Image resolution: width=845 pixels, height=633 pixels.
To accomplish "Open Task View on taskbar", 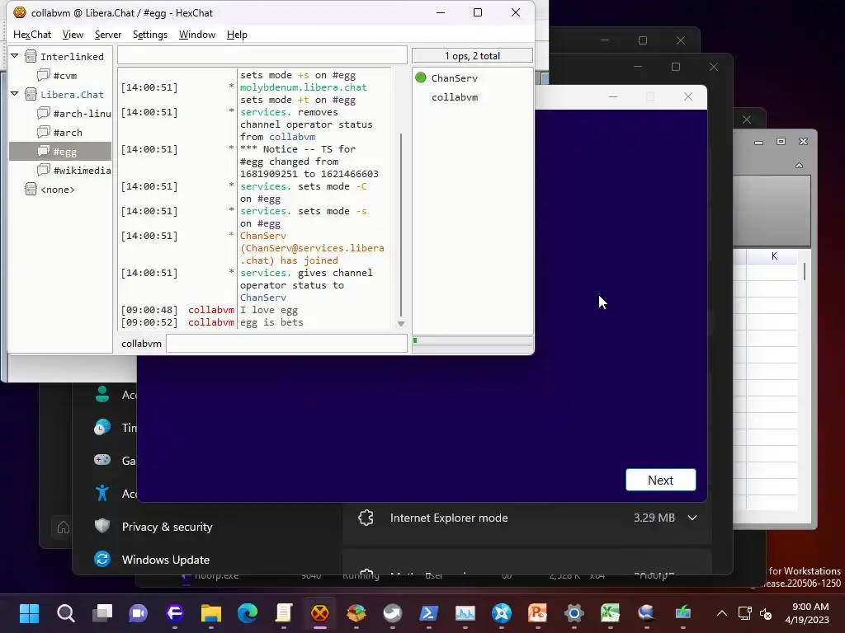I will pyautogui.click(x=101, y=613).
